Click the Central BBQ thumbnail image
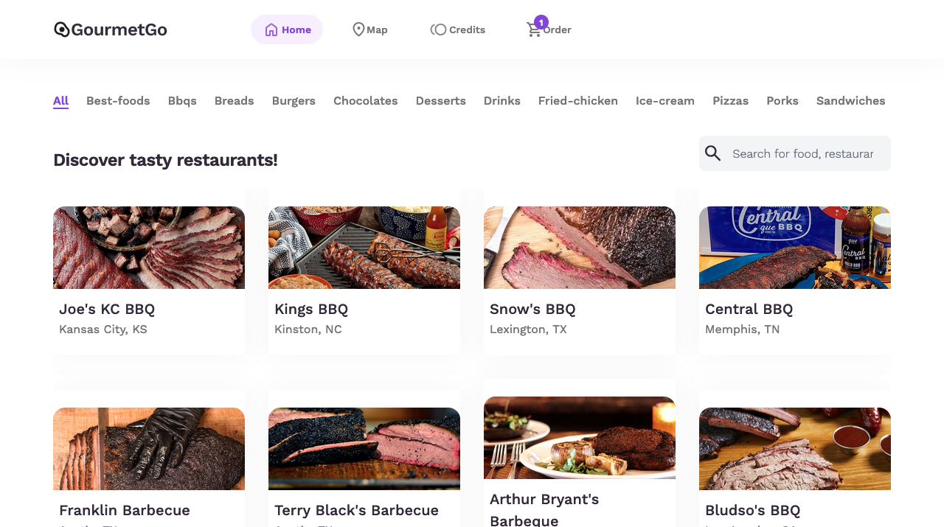The height and width of the screenshot is (527, 944). pyautogui.click(x=794, y=247)
